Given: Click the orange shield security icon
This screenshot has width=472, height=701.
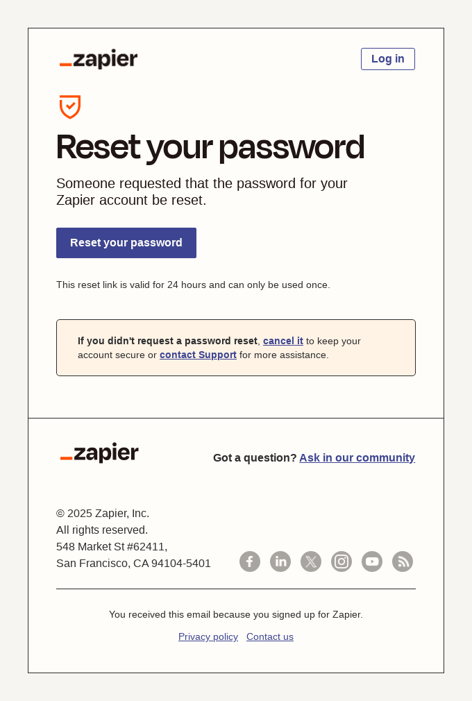Looking at the screenshot, I should click(x=70, y=107).
